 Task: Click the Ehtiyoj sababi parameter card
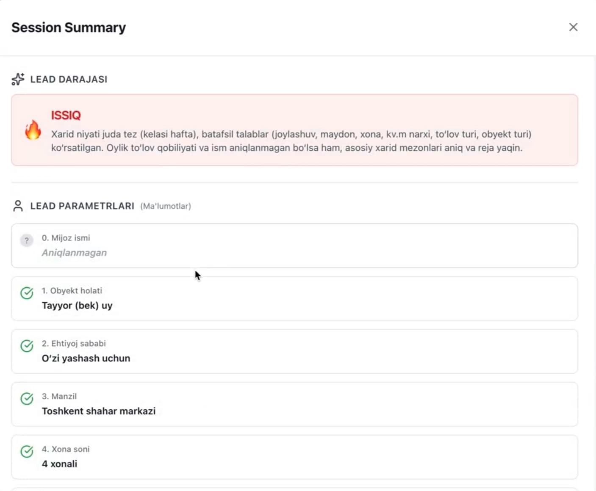(x=295, y=351)
